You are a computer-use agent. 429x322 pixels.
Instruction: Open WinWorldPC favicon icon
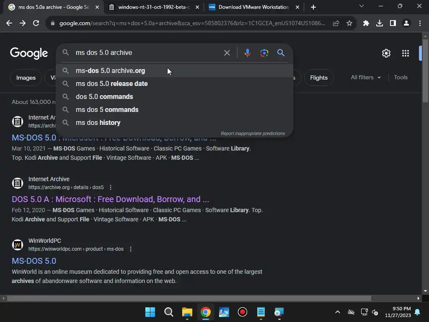click(18, 244)
